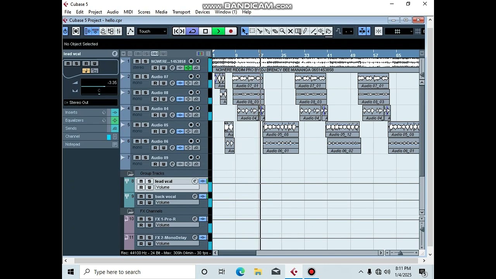
Task: Click inspector volume fader at -3.35
Action: click(99, 83)
